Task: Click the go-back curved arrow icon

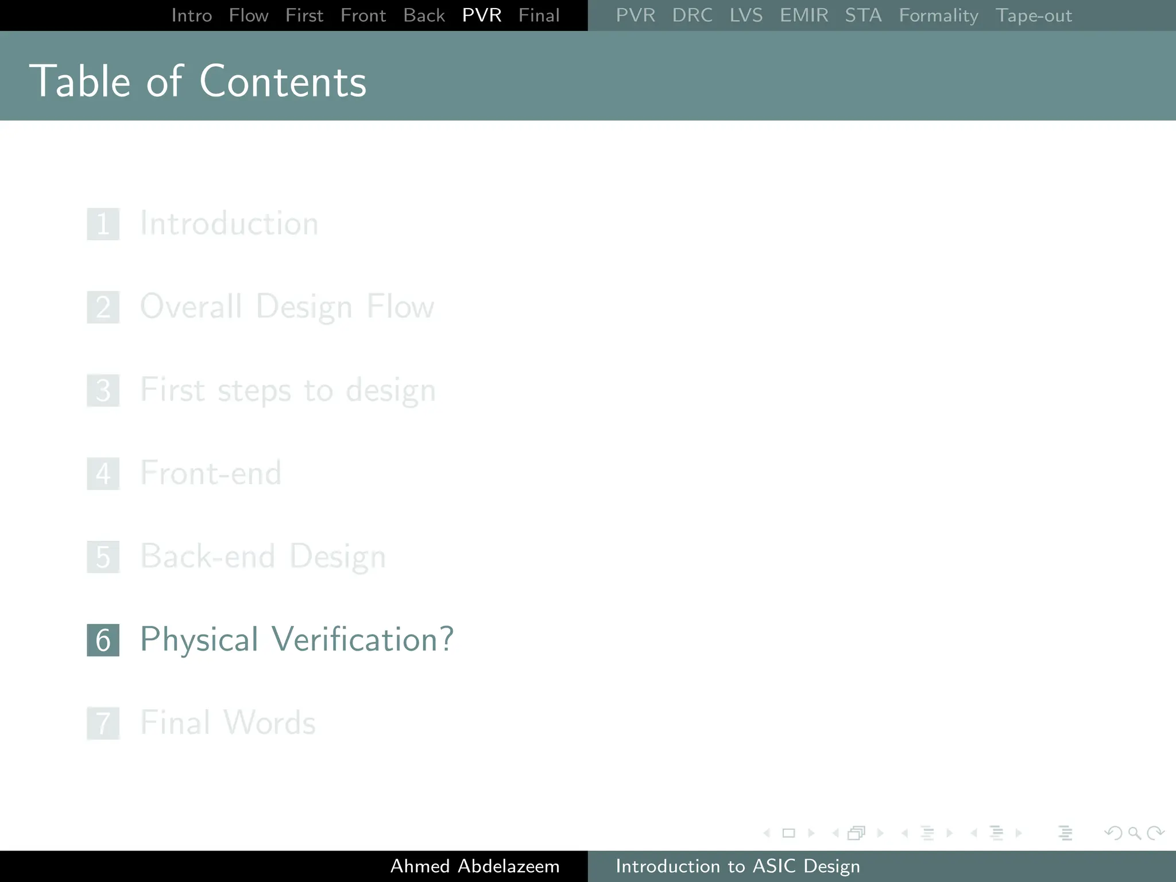Action: [x=1113, y=833]
